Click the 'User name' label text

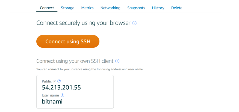(x=50, y=95)
